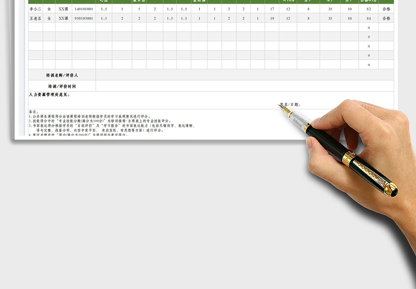
Task: Select the cell containing name 李小二
Action: (x=35, y=9)
